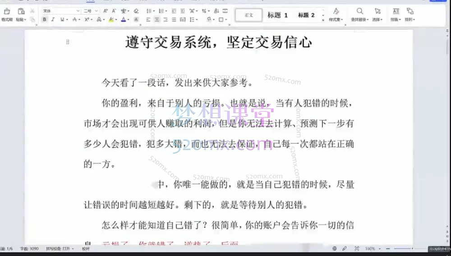The width and height of the screenshot is (451, 256).
Task: Set right paragraph alignment
Action: pos(166,19)
